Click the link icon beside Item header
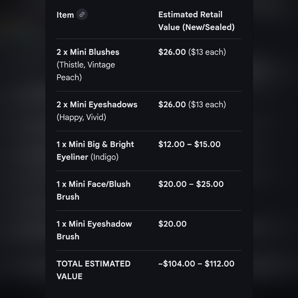The width and height of the screenshot is (298, 298). pyautogui.click(x=82, y=14)
